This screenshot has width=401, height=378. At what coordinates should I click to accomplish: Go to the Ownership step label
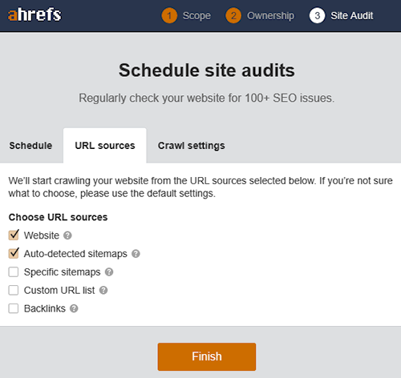270,16
